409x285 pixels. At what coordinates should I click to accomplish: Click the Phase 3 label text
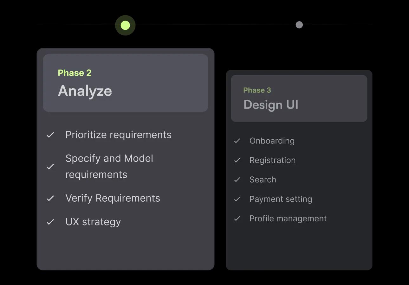coord(257,90)
